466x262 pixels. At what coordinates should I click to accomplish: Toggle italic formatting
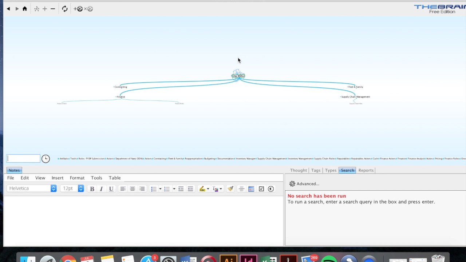point(101,188)
